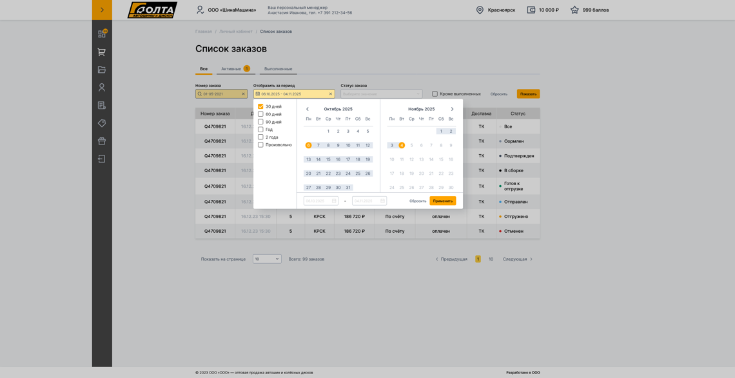
Task: Open the page size selector showing 10
Action: click(267, 259)
